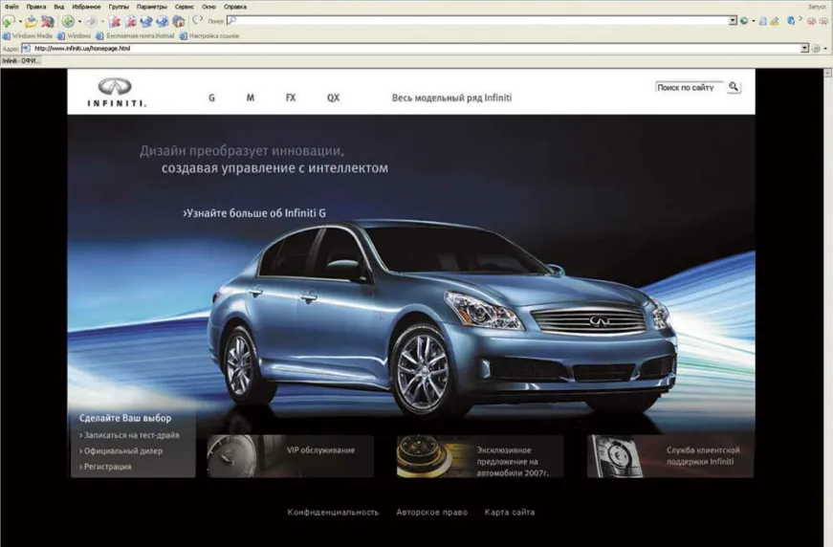Open the Записаться на тест-драйв link
833x547 pixels.
click(x=129, y=435)
